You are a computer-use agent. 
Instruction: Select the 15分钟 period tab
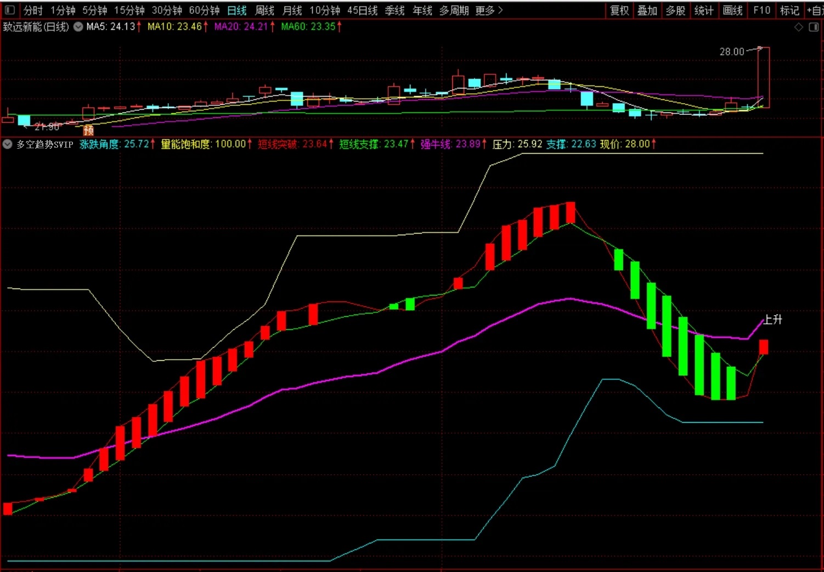pos(129,10)
